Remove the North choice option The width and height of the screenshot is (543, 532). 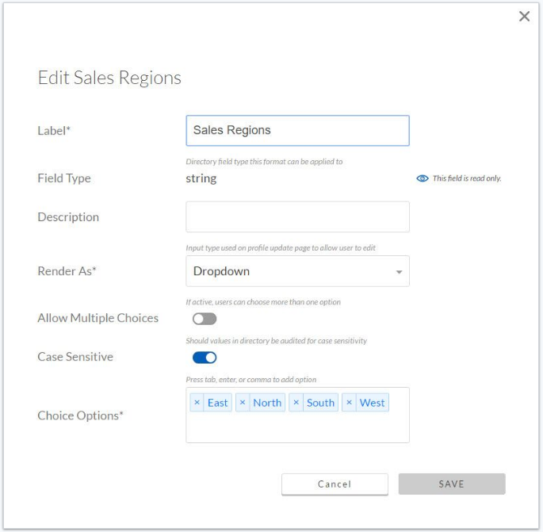[x=243, y=403]
